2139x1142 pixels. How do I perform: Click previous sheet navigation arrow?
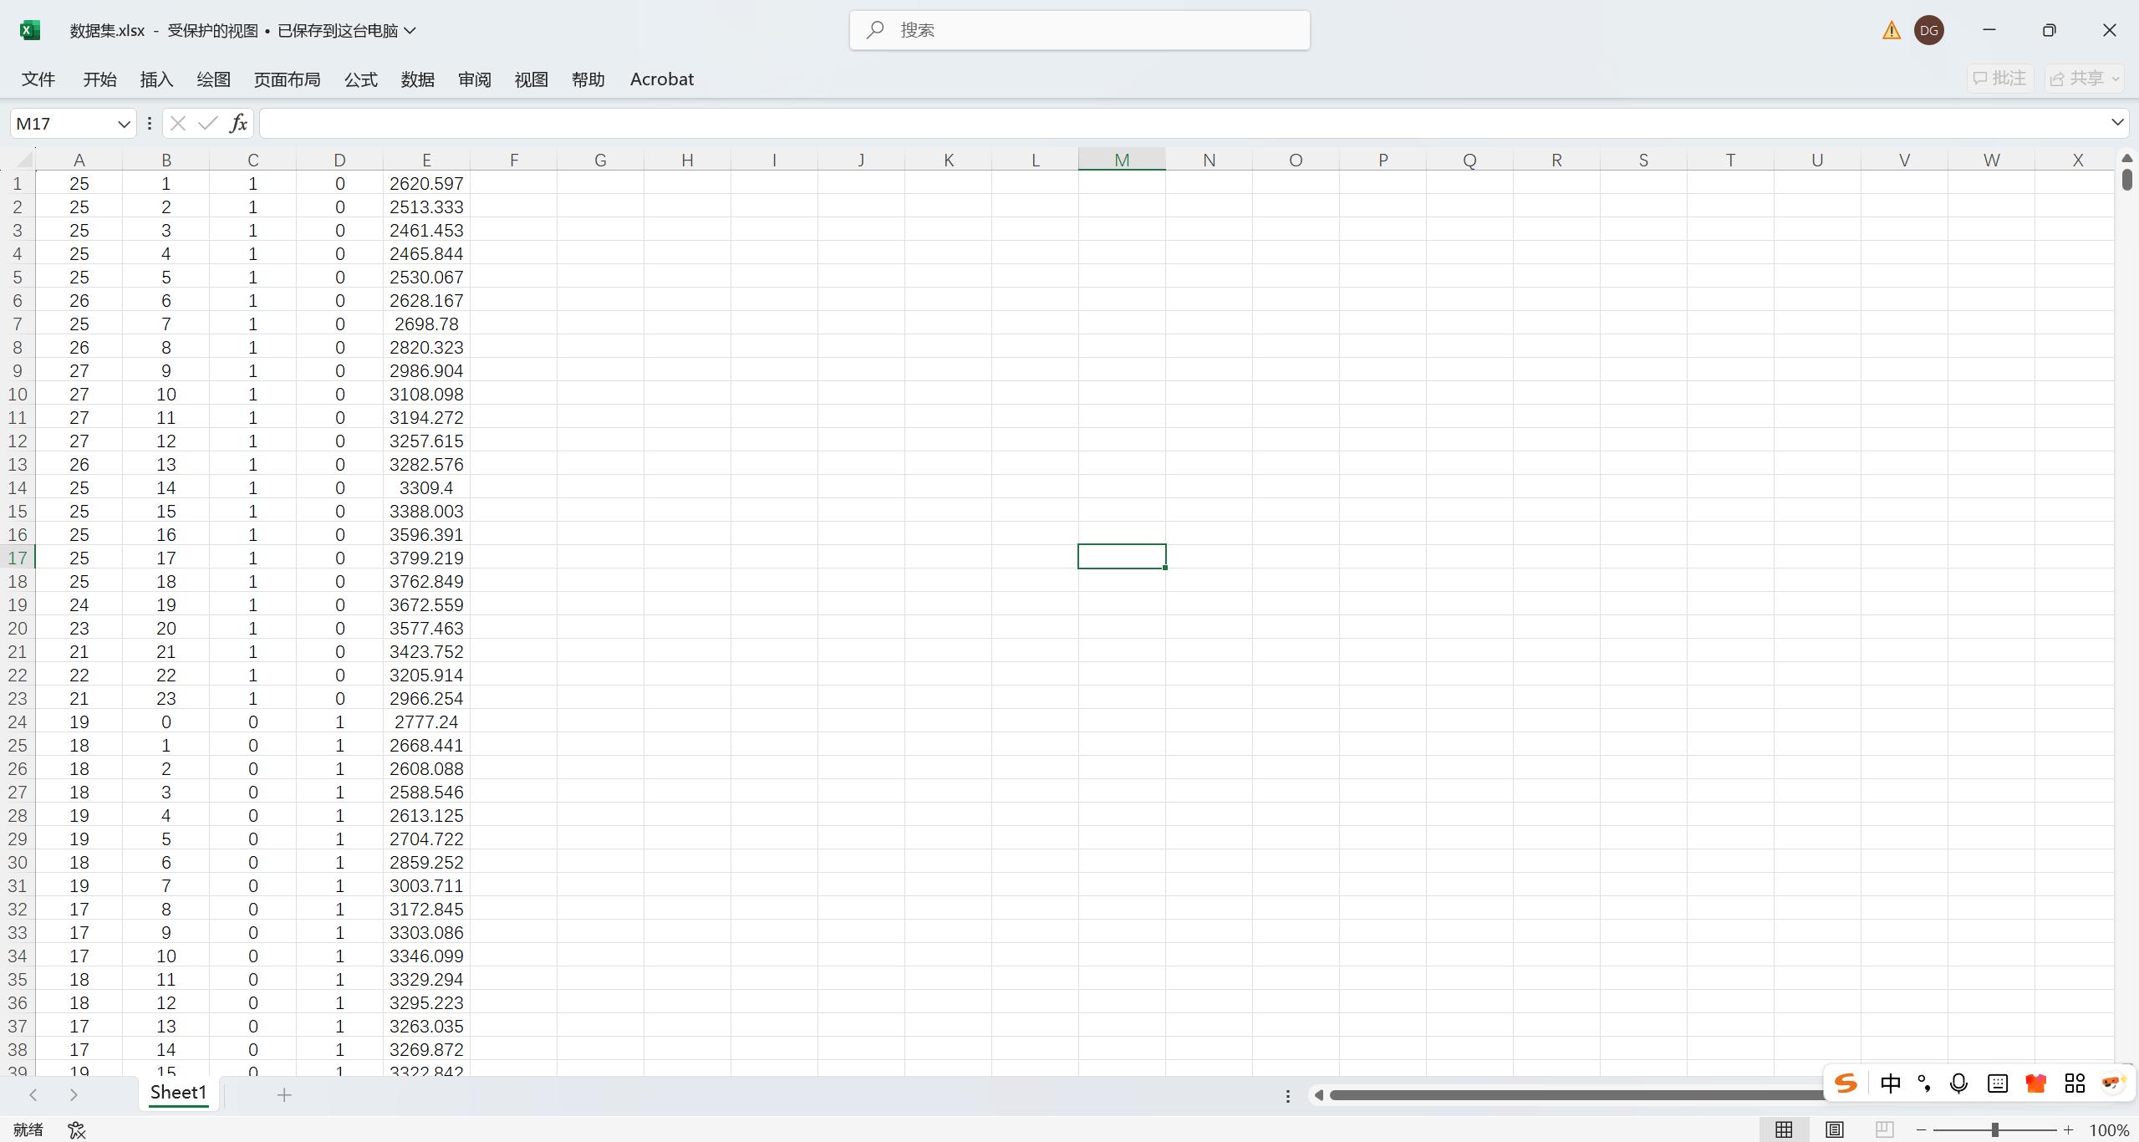point(33,1094)
